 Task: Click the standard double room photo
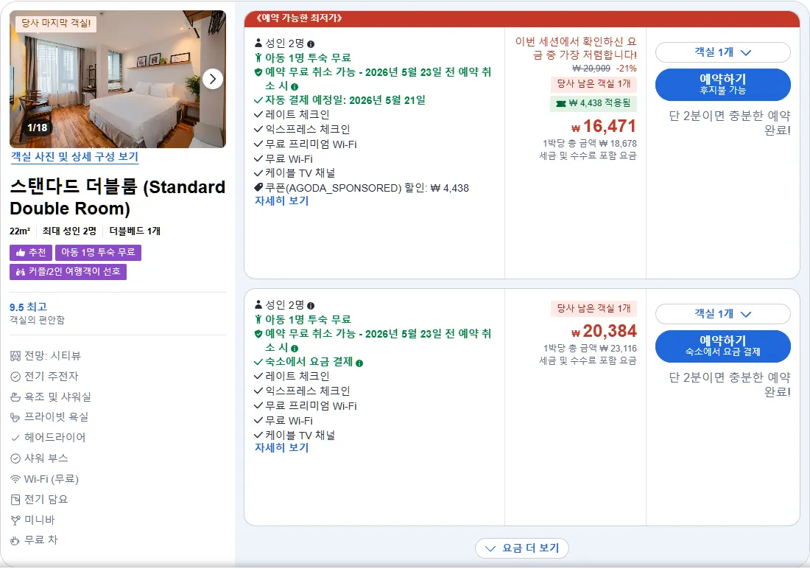pyautogui.click(x=118, y=79)
